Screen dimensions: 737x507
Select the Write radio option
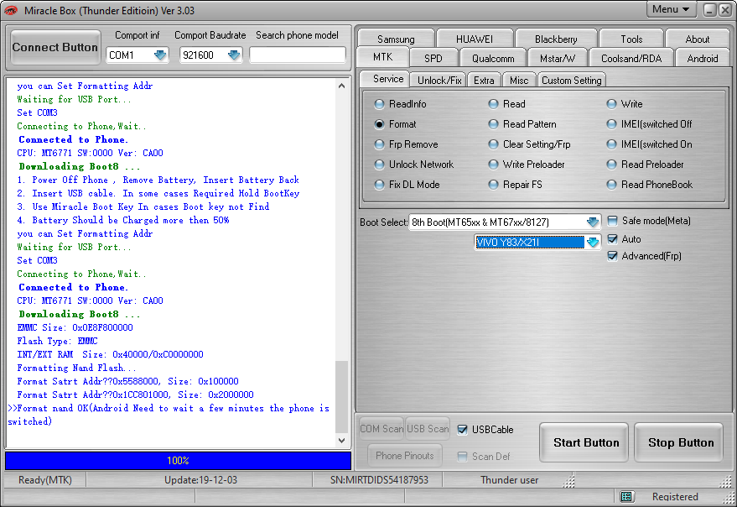pyautogui.click(x=625, y=104)
